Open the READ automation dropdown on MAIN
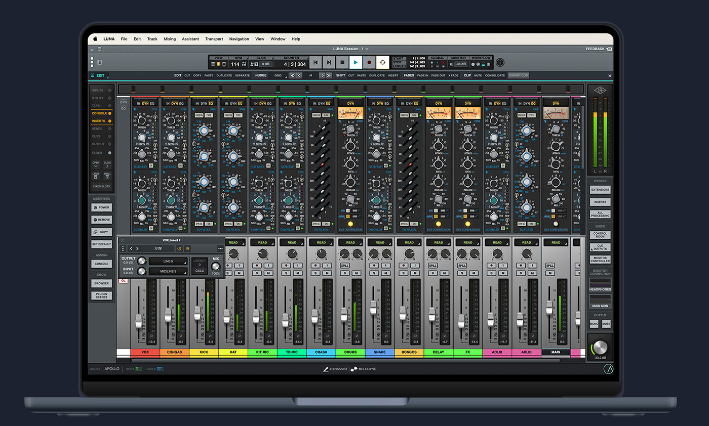 point(556,242)
